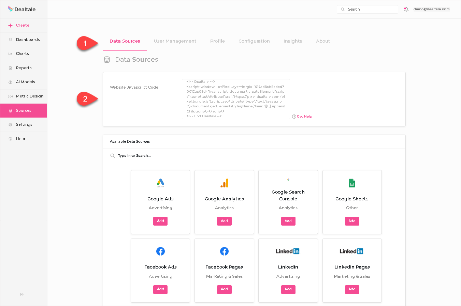This screenshot has height=306, width=461.
Task: Open AI Models in the sidebar
Action: pos(24,82)
